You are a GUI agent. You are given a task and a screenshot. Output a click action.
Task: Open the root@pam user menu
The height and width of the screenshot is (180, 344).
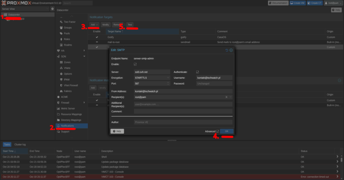click(x=333, y=3)
